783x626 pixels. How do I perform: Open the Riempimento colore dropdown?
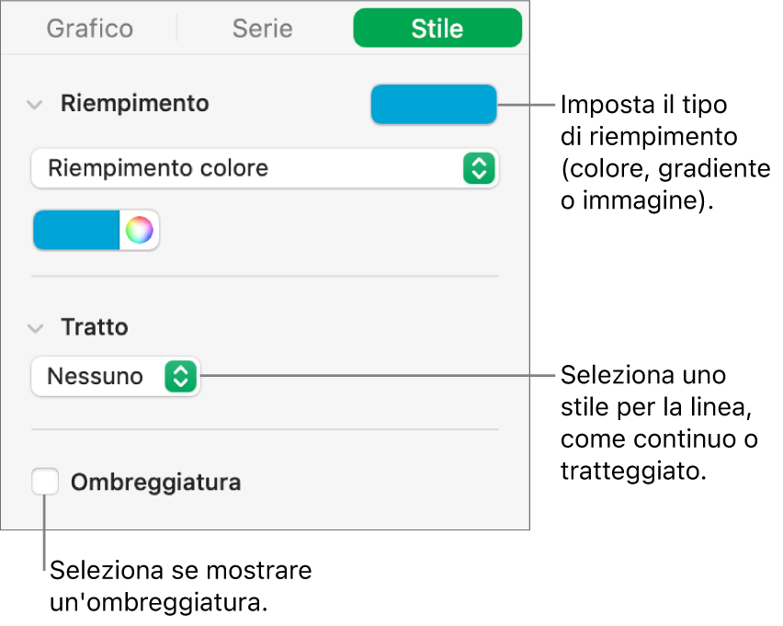coord(248,168)
